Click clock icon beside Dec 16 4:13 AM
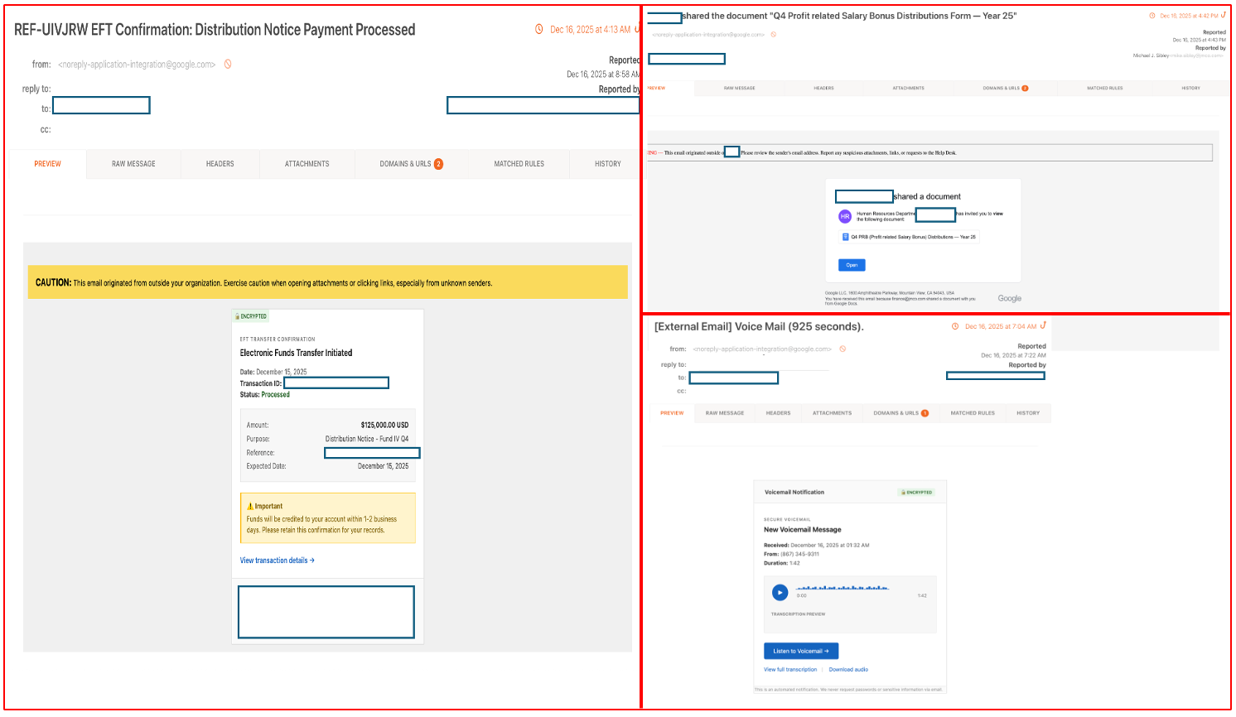 [x=539, y=30]
